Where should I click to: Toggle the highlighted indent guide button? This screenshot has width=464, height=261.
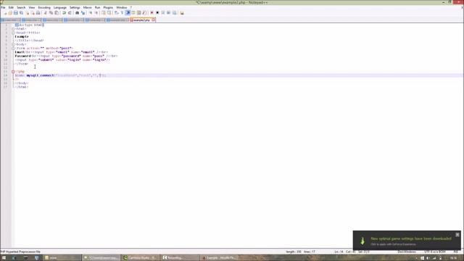[x=128, y=13]
